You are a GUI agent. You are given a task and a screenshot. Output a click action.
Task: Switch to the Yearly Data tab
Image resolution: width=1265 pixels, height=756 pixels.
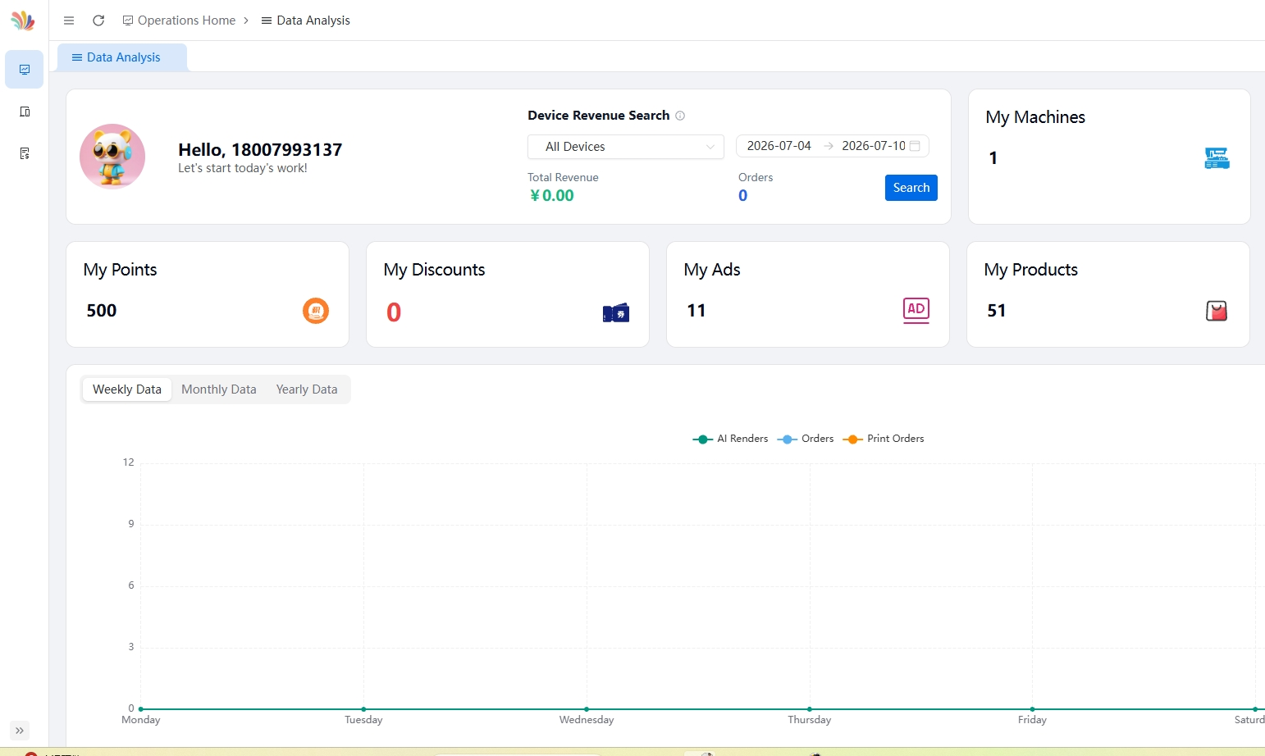pyautogui.click(x=307, y=389)
